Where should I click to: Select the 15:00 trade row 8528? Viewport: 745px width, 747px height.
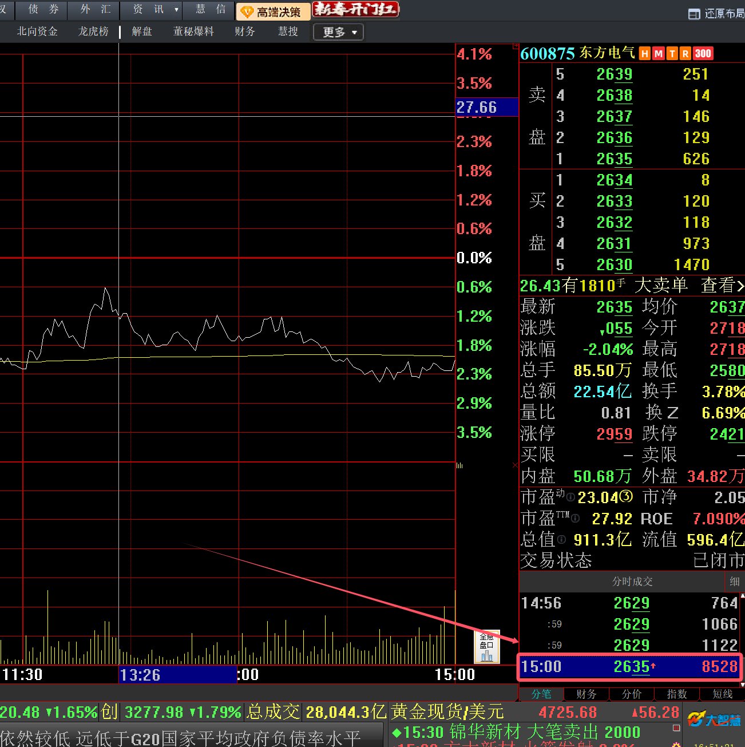(x=629, y=667)
